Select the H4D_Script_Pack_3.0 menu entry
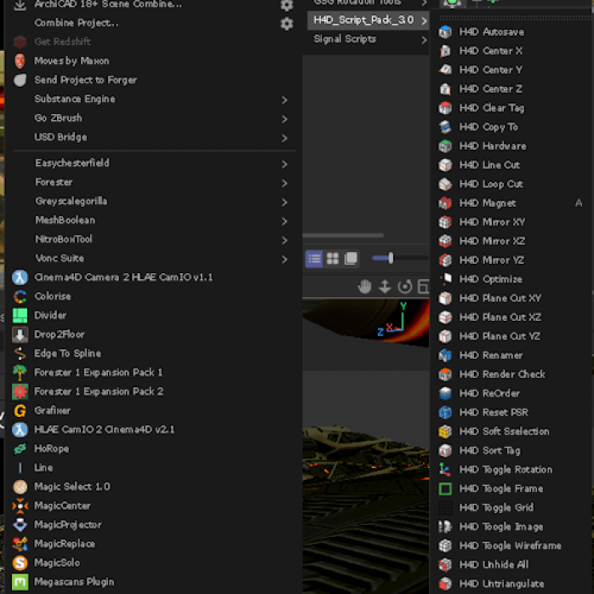Image resolution: width=594 pixels, height=594 pixels. click(368, 20)
